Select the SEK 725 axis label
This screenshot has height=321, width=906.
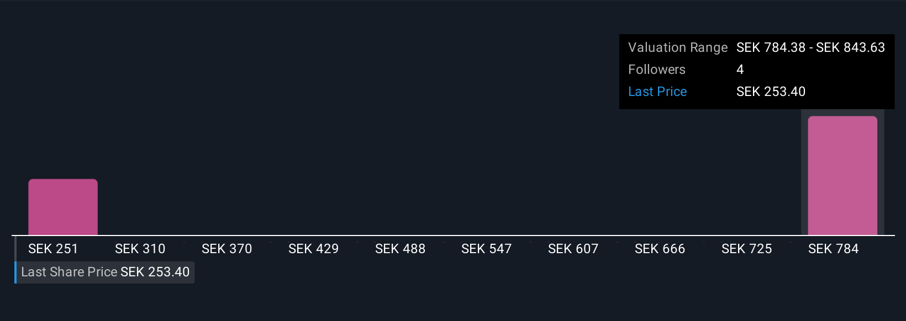(747, 249)
